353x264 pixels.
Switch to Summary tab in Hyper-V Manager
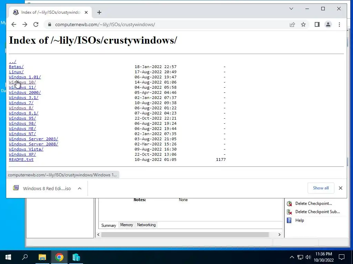click(109, 225)
